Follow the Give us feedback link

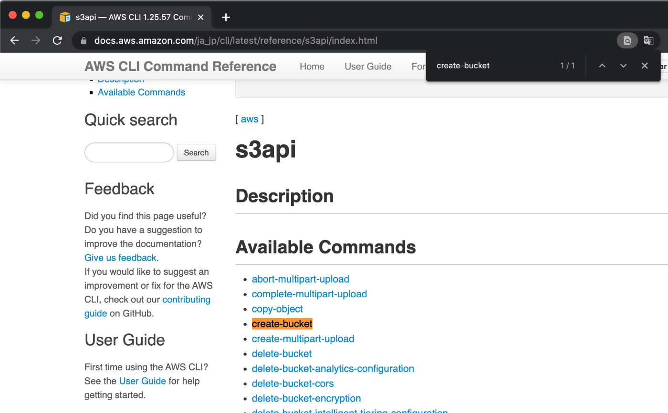click(120, 257)
